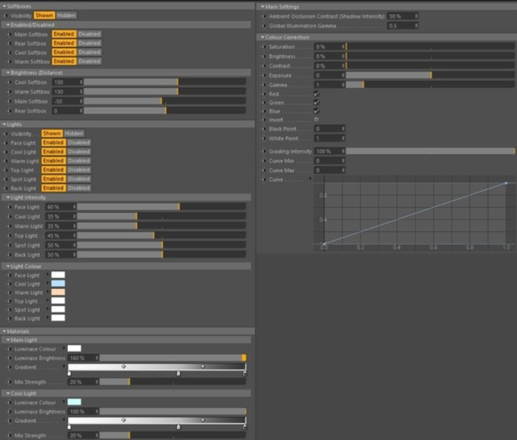Click keyframe dot beside Cool Softbox brightness
This screenshot has height=440, width=517.
[9, 82]
